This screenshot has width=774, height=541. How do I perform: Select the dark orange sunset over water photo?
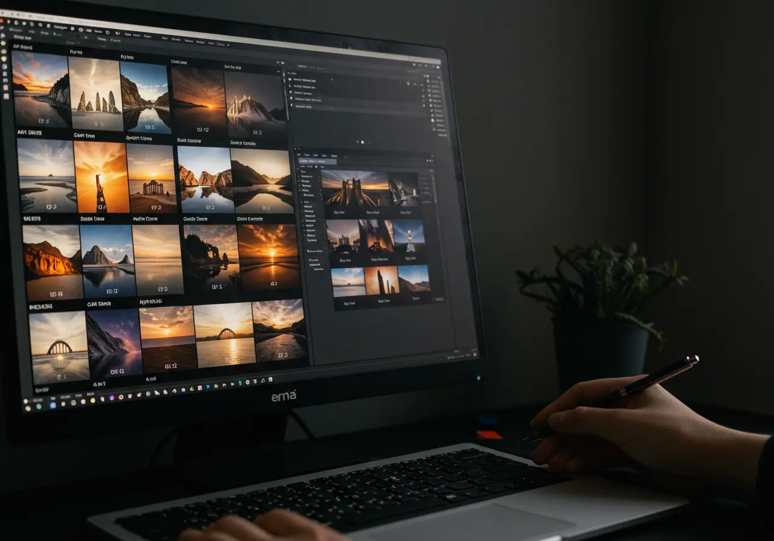coord(200,101)
